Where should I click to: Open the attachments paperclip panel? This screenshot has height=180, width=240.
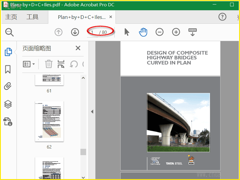[x=8, y=86]
